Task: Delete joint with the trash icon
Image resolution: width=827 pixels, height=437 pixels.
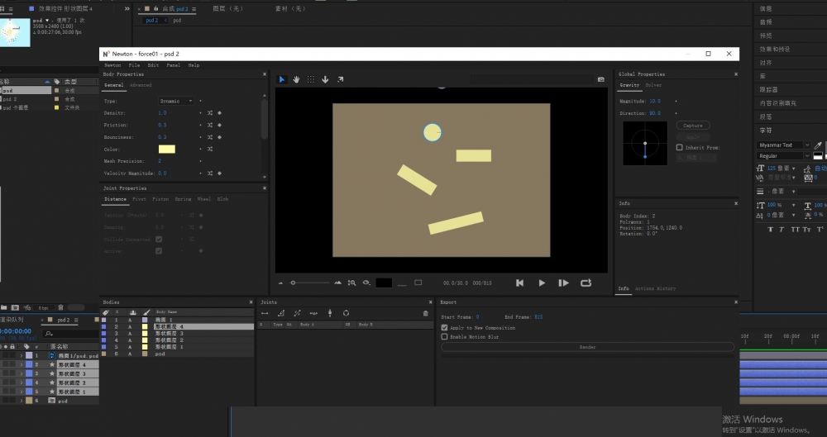Action: click(x=426, y=313)
